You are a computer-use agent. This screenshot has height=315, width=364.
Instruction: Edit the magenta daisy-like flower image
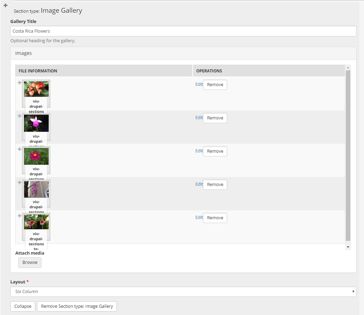pos(199,151)
